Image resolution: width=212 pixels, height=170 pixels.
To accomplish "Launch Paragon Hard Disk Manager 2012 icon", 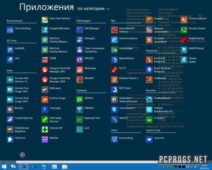I will 45,70.
